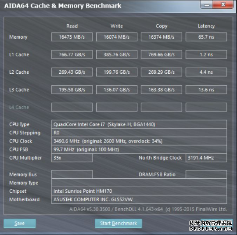Image resolution: width=237 pixels, height=235 pixels.
Task: Select the Memory Read value 16475 MB/s
Action: click(72, 37)
